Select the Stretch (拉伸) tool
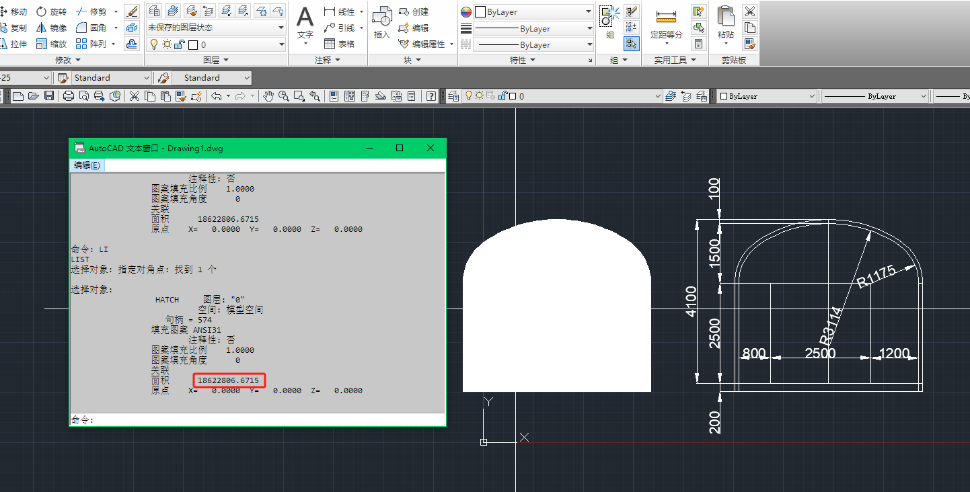Screen dimensions: 970x492 [x=14, y=44]
